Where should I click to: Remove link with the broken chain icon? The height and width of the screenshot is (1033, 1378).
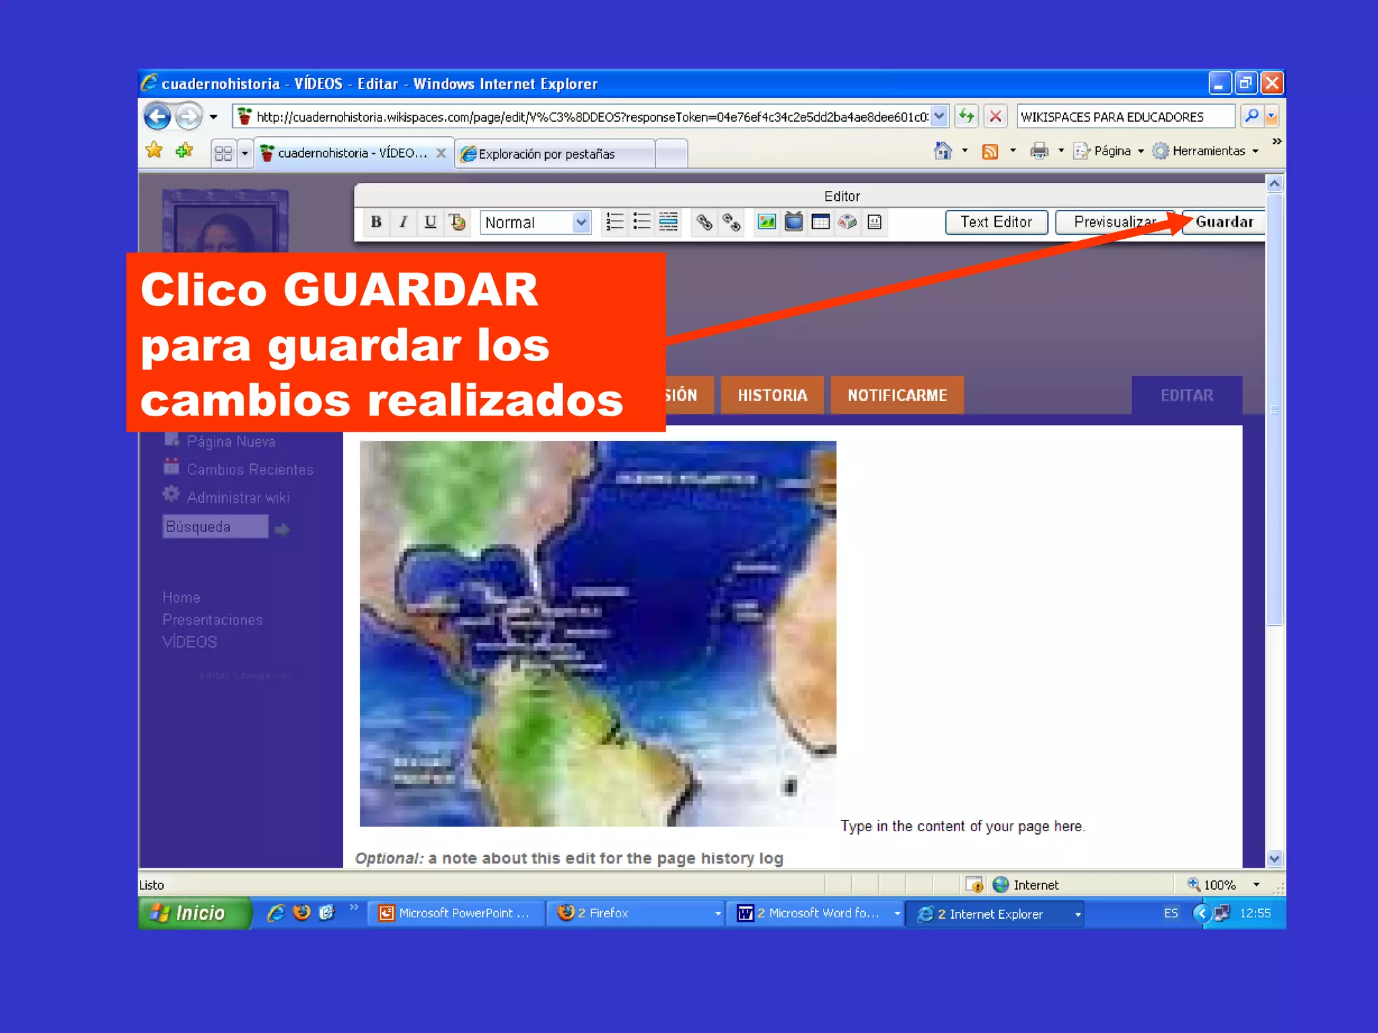(731, 222)
